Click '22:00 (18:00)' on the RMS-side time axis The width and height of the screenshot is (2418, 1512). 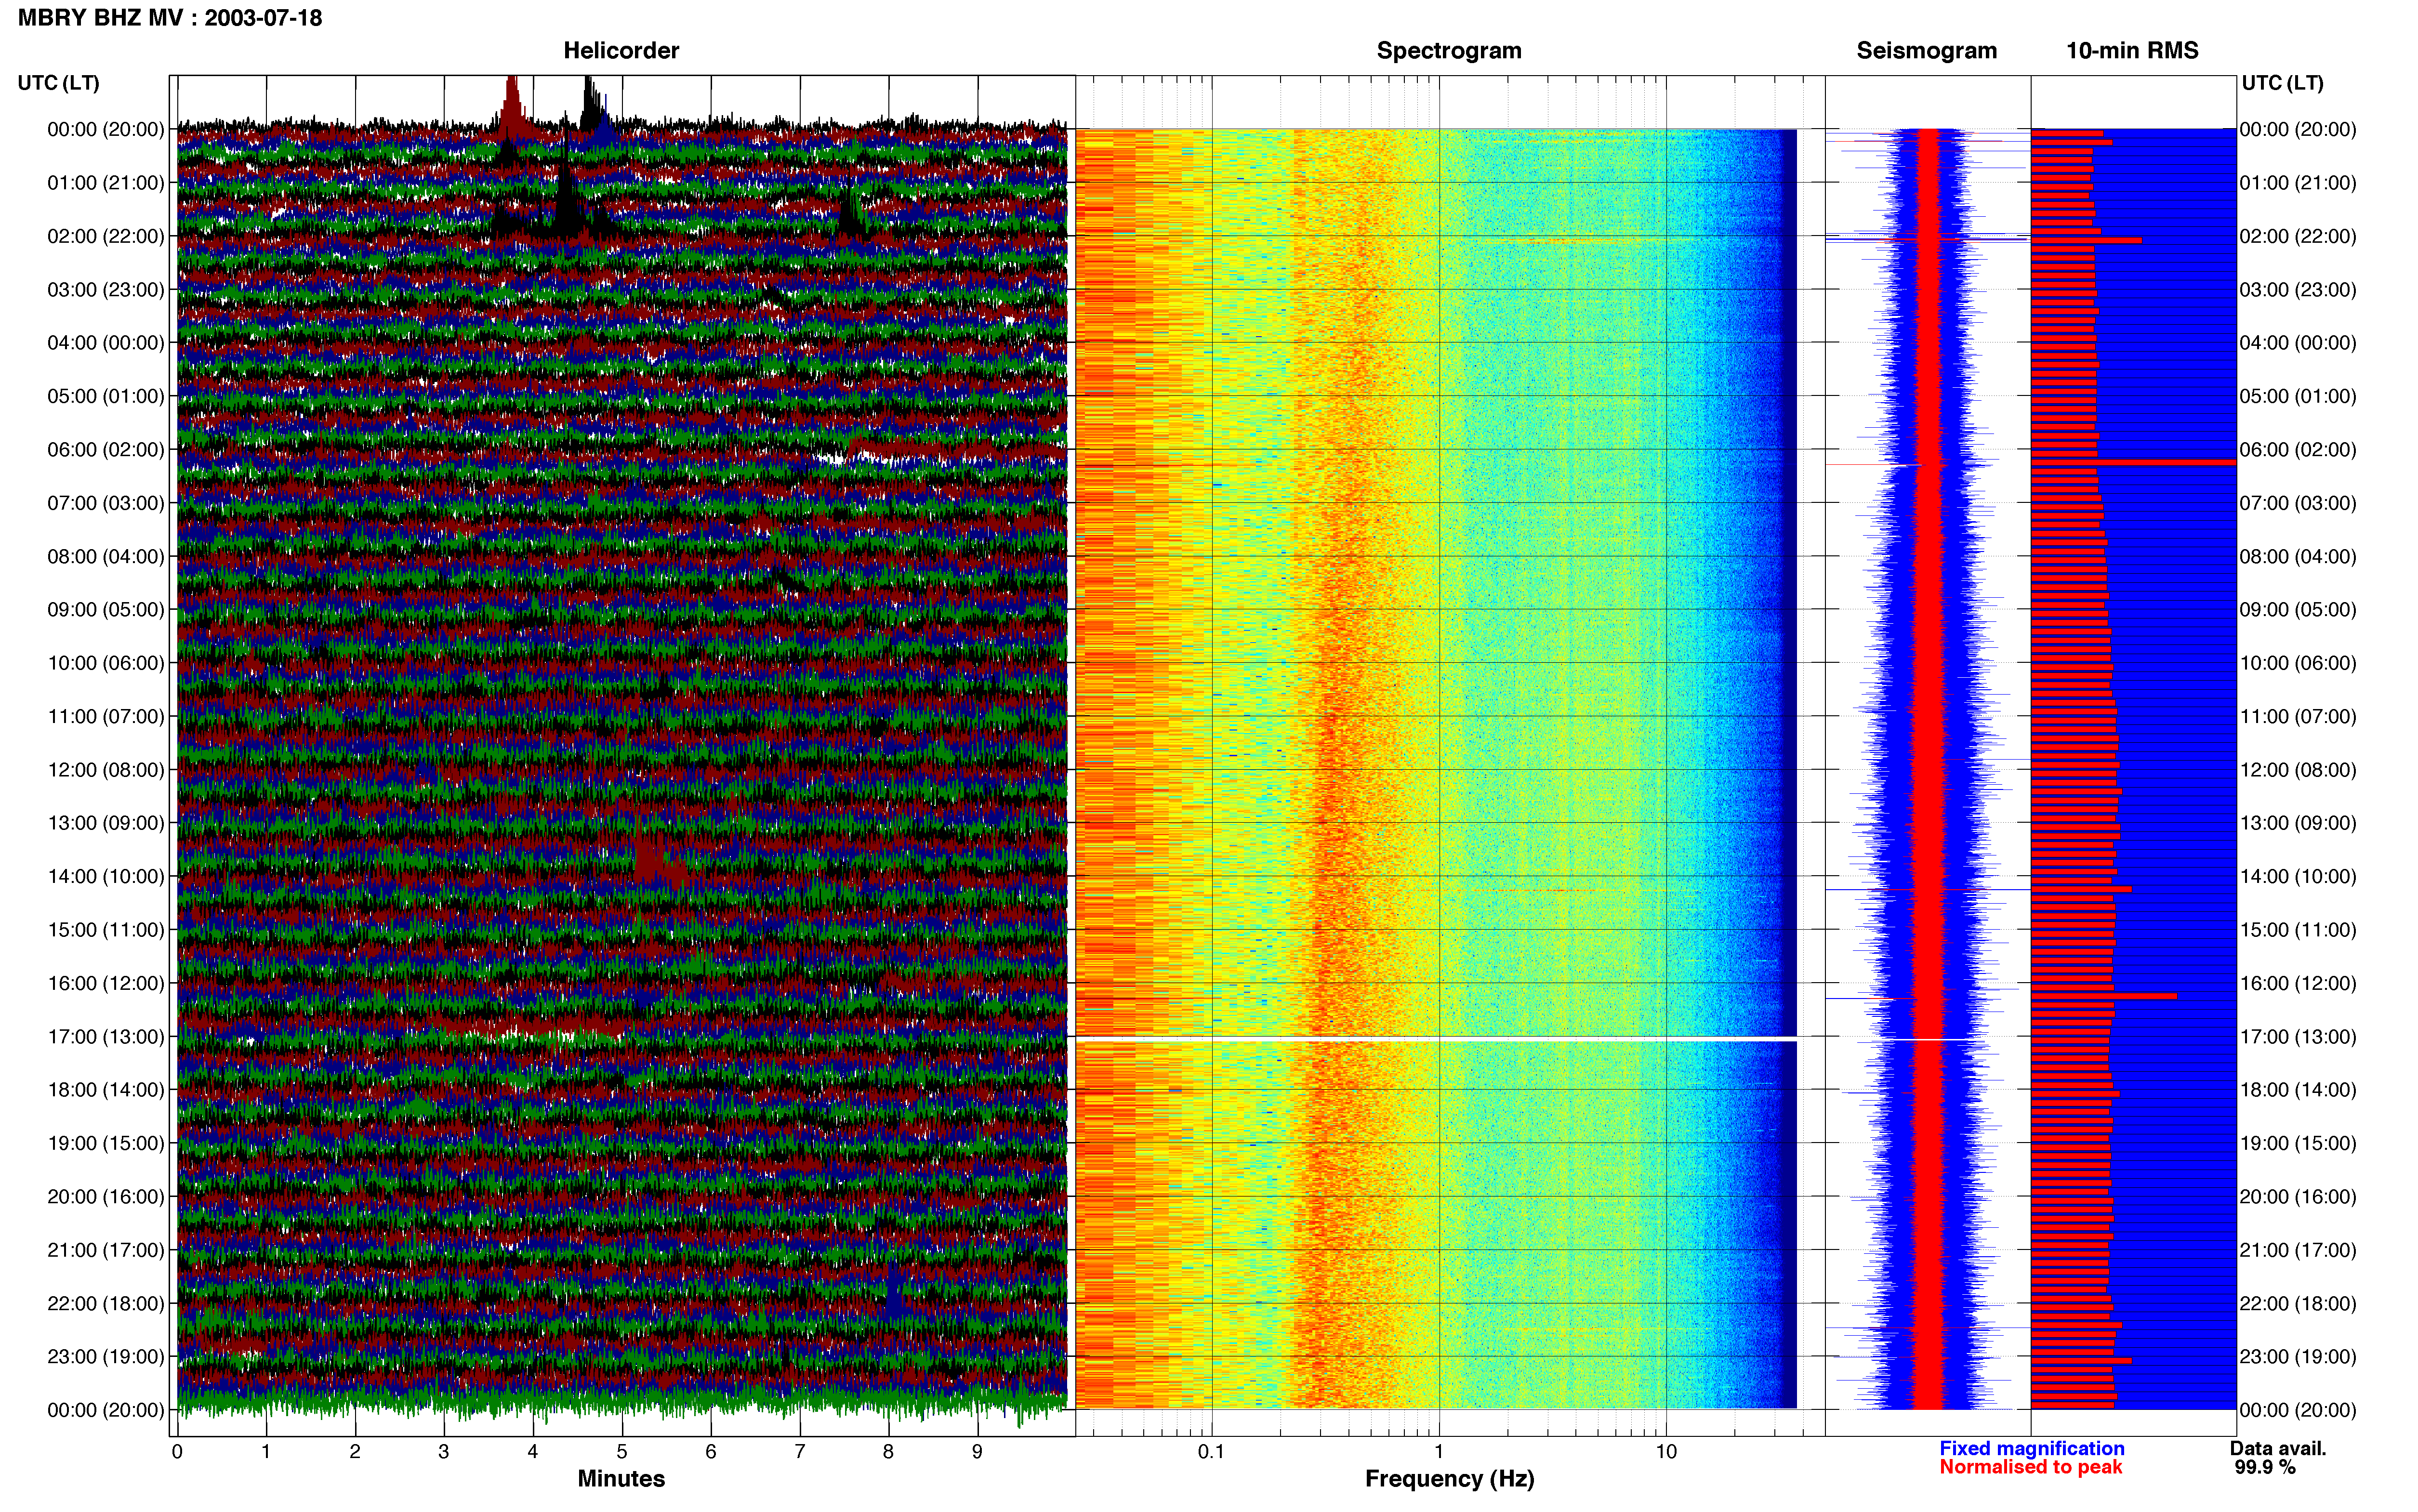point(2298,1304)
